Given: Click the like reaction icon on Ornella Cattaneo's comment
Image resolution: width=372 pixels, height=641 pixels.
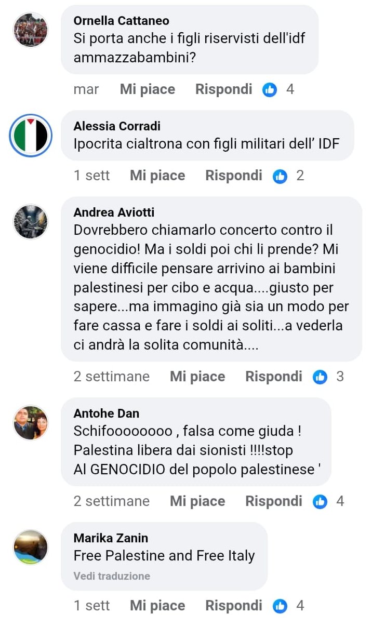Looking at the screenshot, I should [270, 90].
